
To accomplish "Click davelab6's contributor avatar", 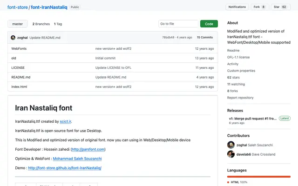I will coord(231,154).
